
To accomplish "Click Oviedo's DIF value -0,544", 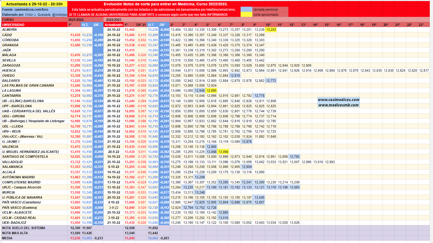I will (164, 76).
